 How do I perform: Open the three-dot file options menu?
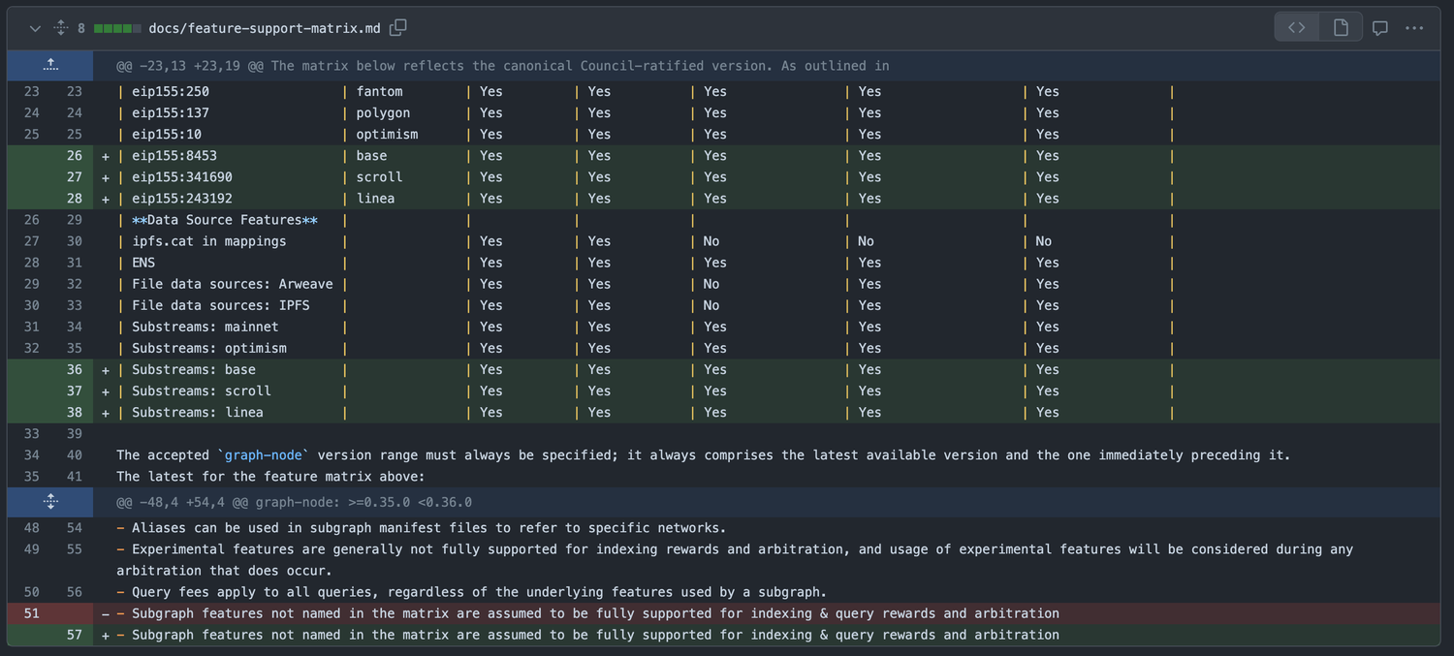(1414, 28)
